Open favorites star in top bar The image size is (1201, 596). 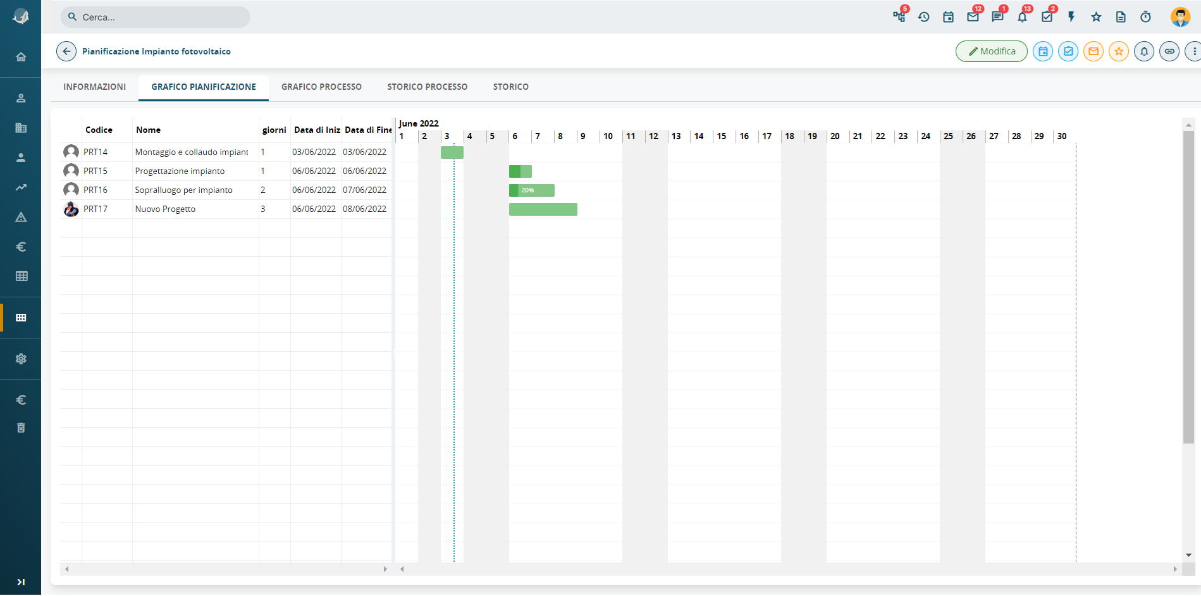[1096, 17]
